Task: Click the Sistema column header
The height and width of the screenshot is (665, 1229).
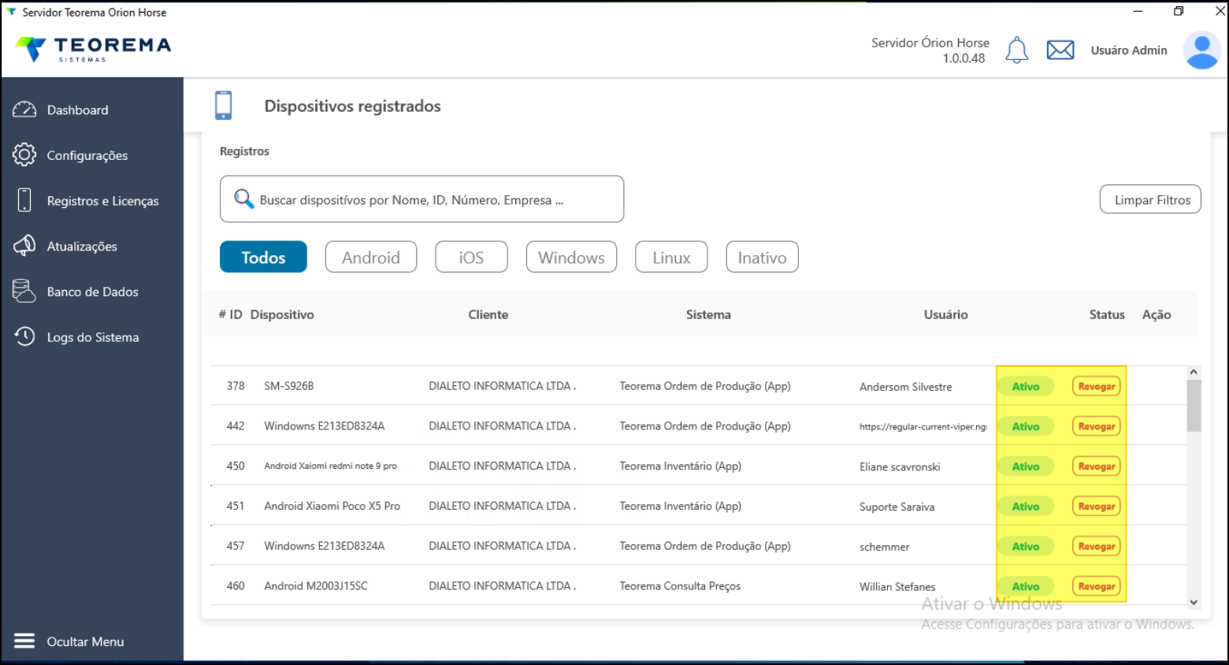Action: click(x=708, y=314)
